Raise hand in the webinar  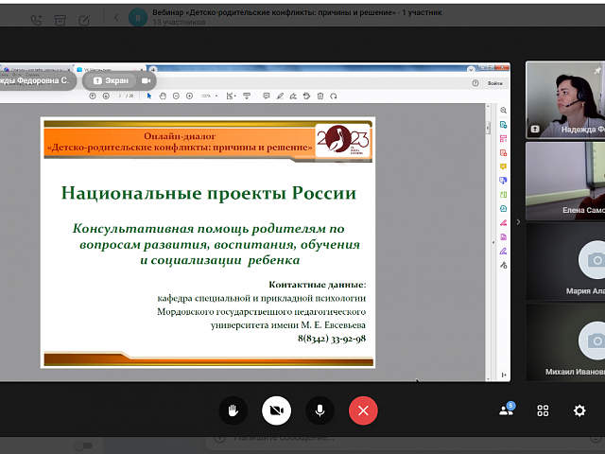pyautogui.click(x=233, y=410)
